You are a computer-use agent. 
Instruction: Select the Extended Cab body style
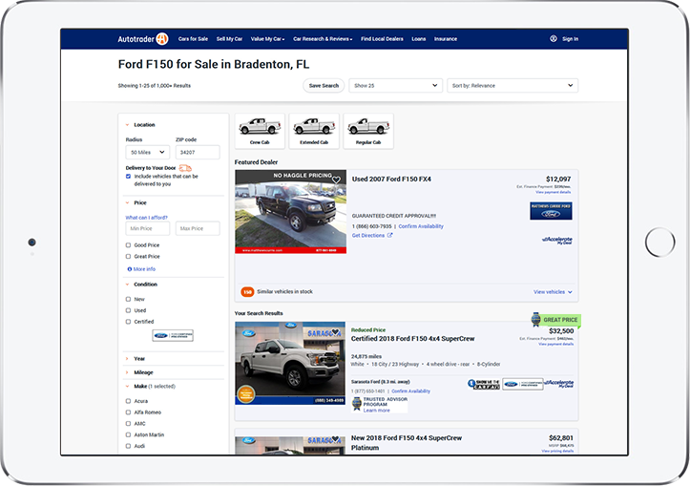(314, 131)
